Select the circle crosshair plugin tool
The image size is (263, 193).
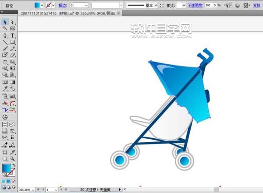click(x=5, y=117)
